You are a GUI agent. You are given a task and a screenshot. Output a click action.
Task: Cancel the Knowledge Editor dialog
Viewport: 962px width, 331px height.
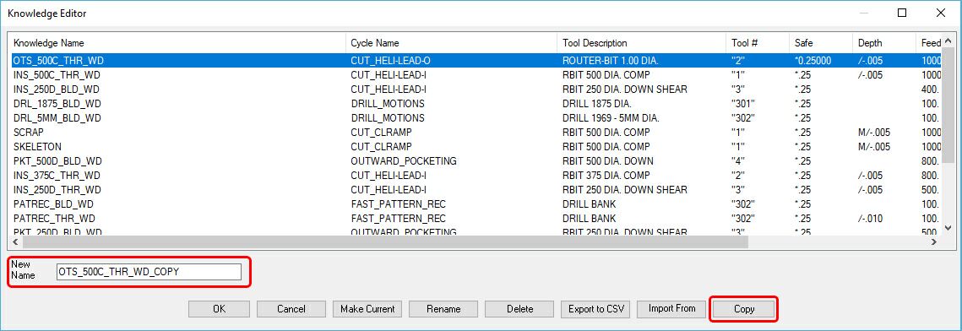pos(291,309)
